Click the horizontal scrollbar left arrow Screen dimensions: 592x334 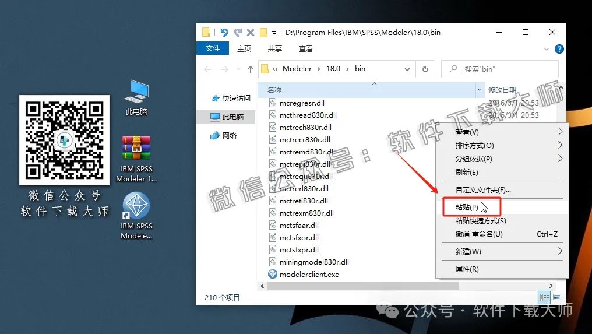[x=262, y=286]
